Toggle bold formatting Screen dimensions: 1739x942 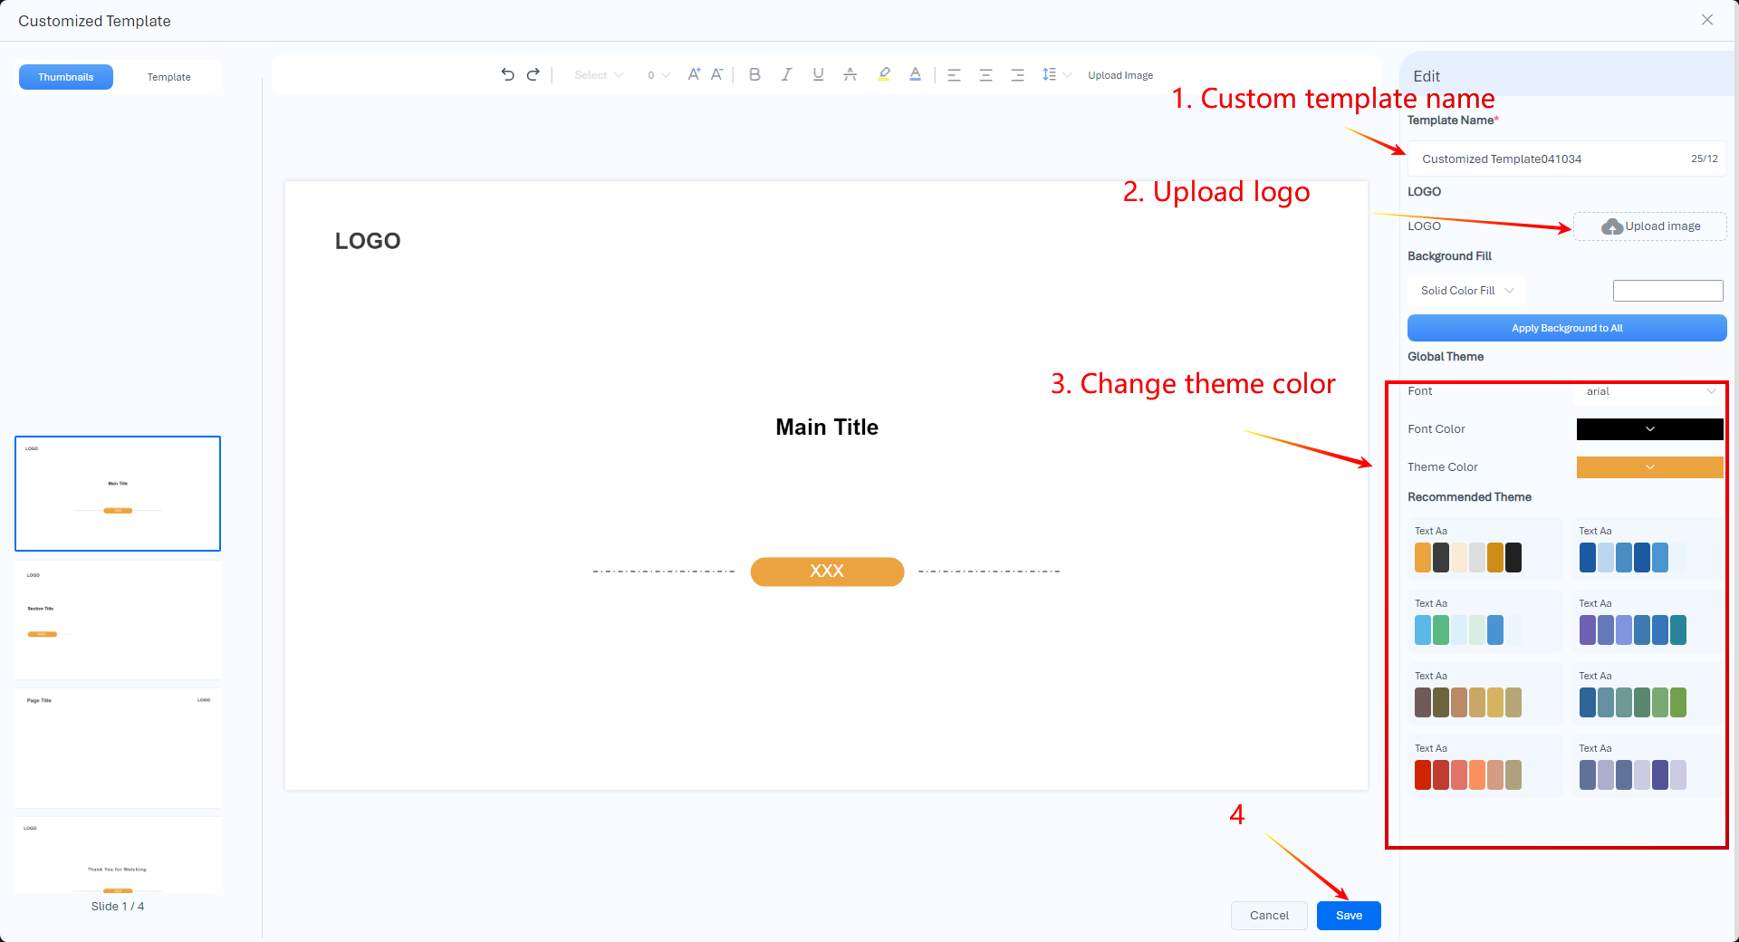(x=754, y=74)
